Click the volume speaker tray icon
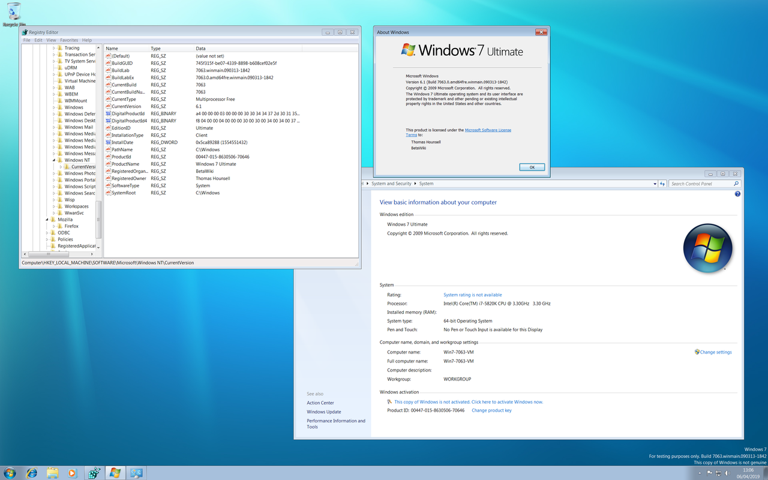768x480 pixels. click(x=728, y=473)
